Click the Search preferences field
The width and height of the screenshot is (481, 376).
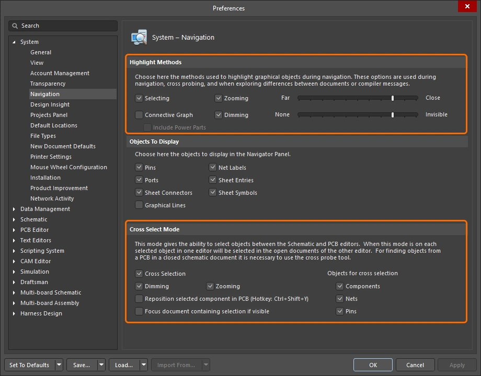(63, 26)
